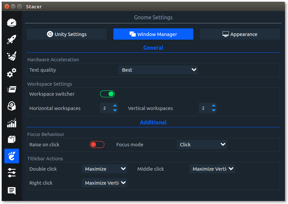Decrease Vertical workspaces with down arrow
The height and width of the screenshot is (204, 288).
[213, 110]
